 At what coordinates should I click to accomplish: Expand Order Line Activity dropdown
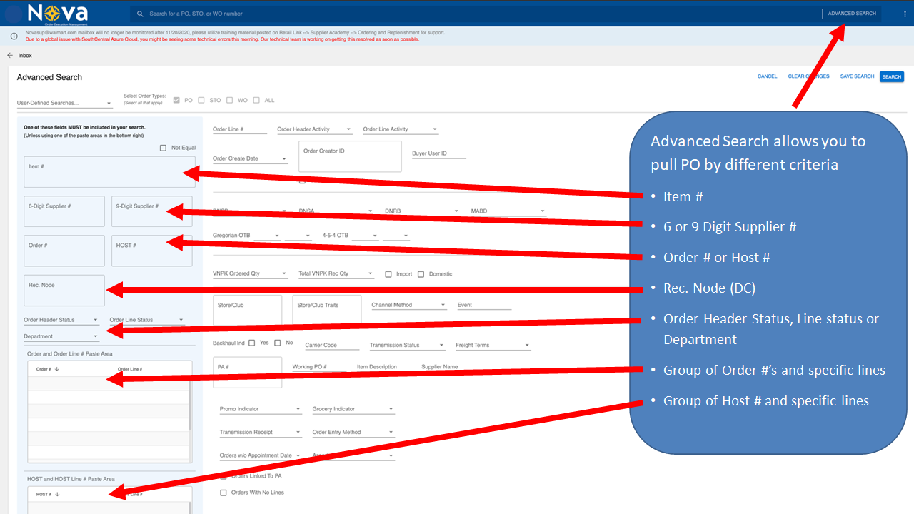pyautogui.click(x=401, y=129)
